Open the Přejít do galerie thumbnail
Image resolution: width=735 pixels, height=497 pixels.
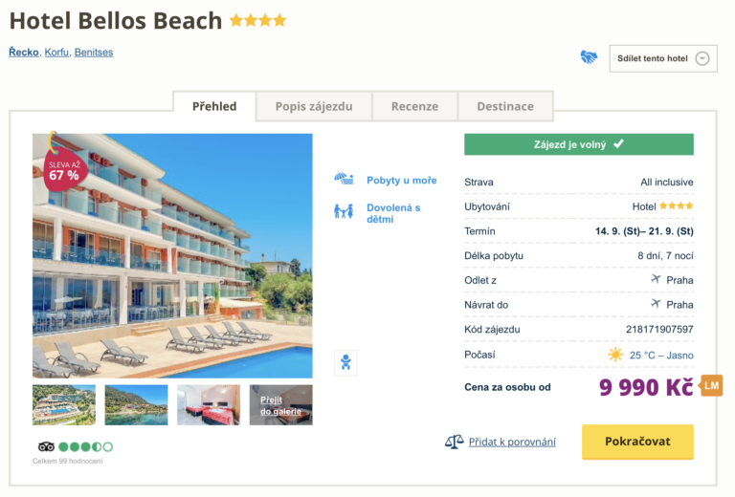pos(280,404)
